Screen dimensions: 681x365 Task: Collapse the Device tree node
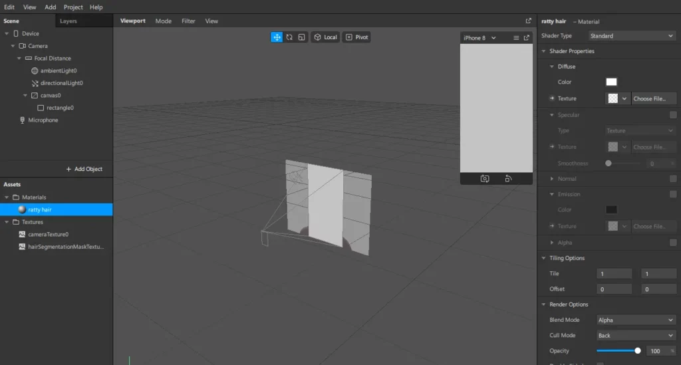coord(7,33)
